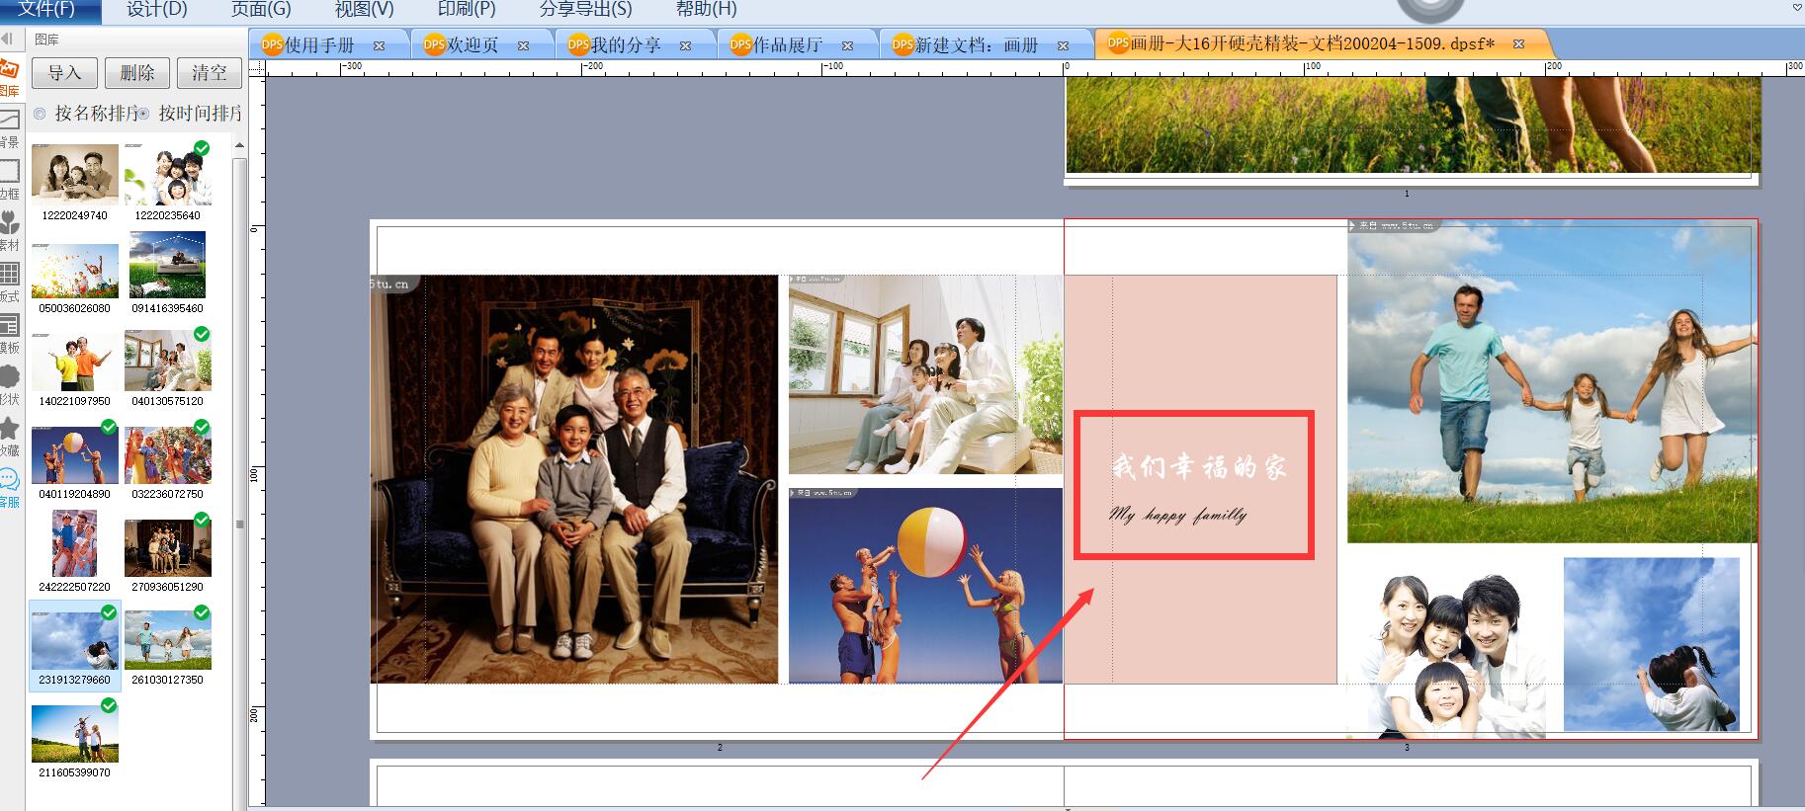Viewport: 1805px width, 811px height.
Task: Open the 图库 gallery sidebar panel
Action: (9, 77)
